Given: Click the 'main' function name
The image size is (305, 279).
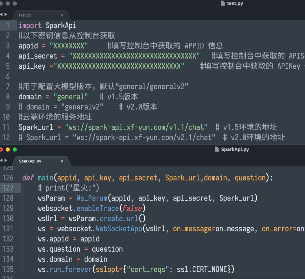Looking at the screenshot, I should (45, 178).
